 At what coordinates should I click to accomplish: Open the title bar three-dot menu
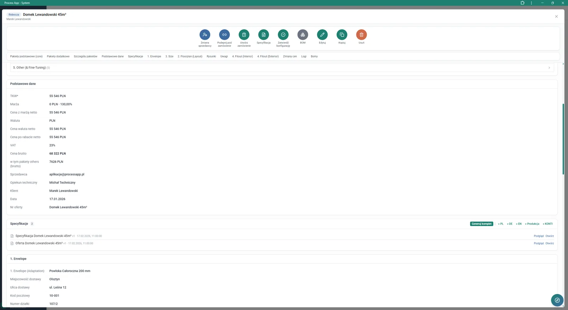[531, 3]
